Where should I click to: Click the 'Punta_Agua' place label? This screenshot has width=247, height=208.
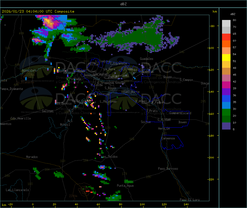(x=125, y=186)
